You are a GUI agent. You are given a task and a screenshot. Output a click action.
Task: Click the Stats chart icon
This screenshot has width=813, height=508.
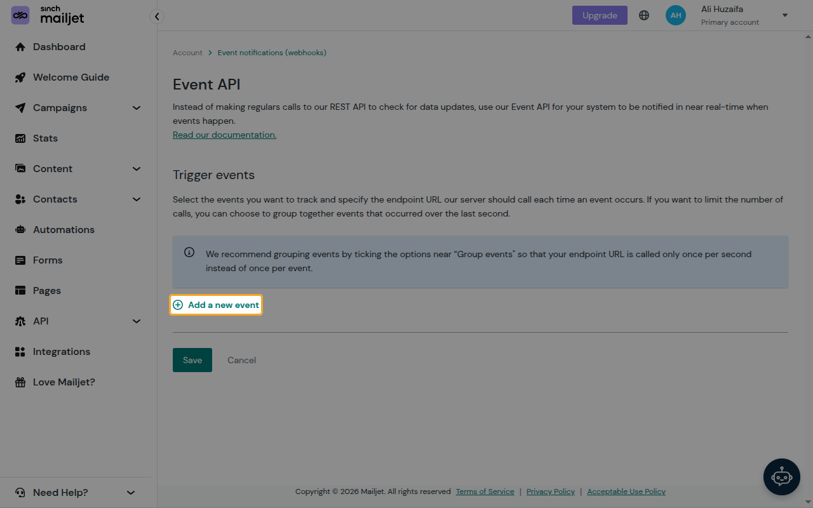(20, 138)
